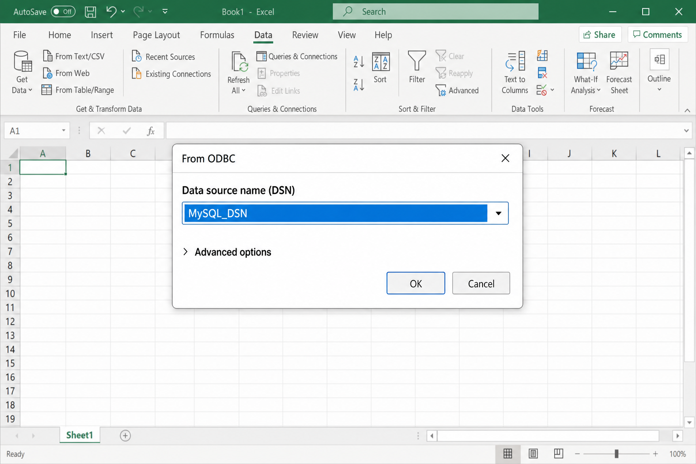Screen dimensions: 696x464
Task: Open the Sort dialog
Action: pos(381,68)
